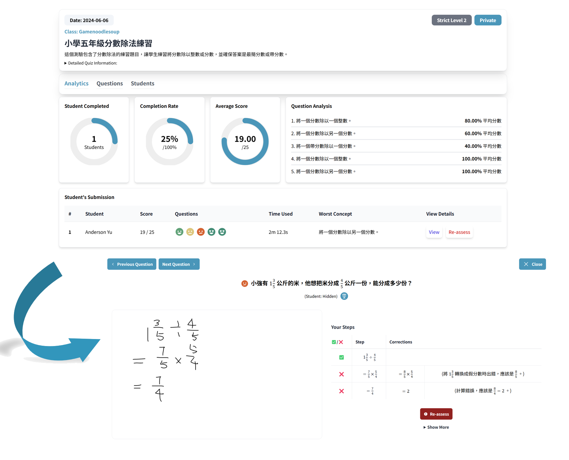Screen dimensions: 569x460
Task: Select the green smiley icon for question one
Action: 179,232
